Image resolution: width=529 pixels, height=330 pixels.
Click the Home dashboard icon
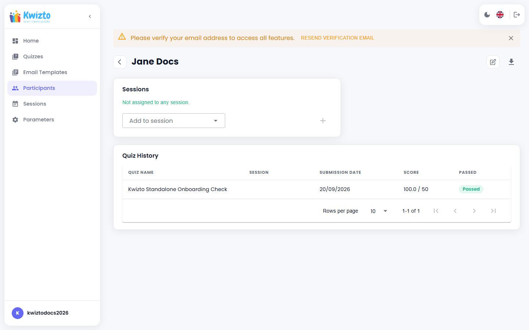[15, 41]
